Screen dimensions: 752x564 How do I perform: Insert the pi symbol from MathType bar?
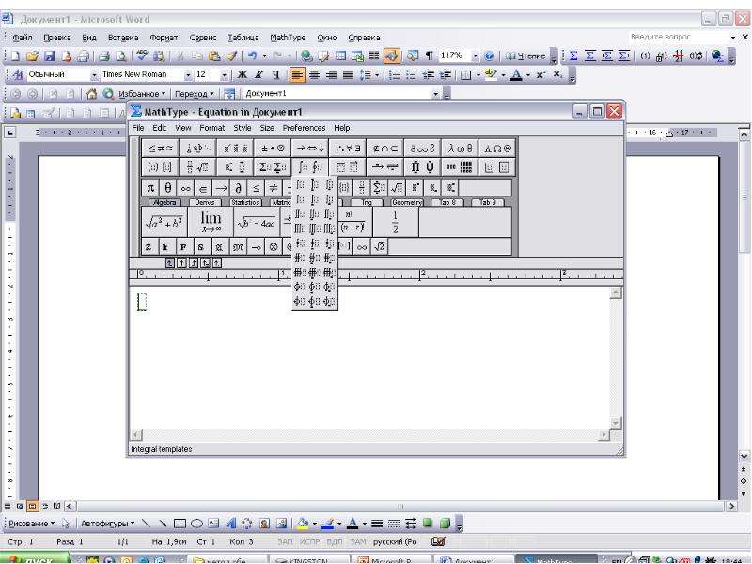point(150,187)
